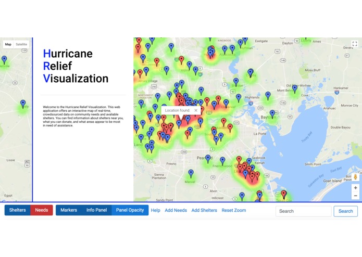Click the Sienna Plantation map label

pyautogui.click(x=159, y=176)
